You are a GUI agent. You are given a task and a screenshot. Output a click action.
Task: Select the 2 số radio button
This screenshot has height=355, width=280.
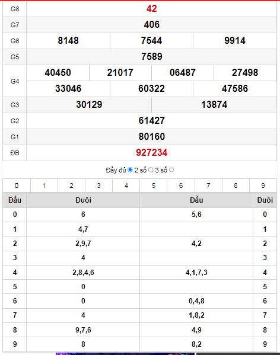(x=151, y=170)
